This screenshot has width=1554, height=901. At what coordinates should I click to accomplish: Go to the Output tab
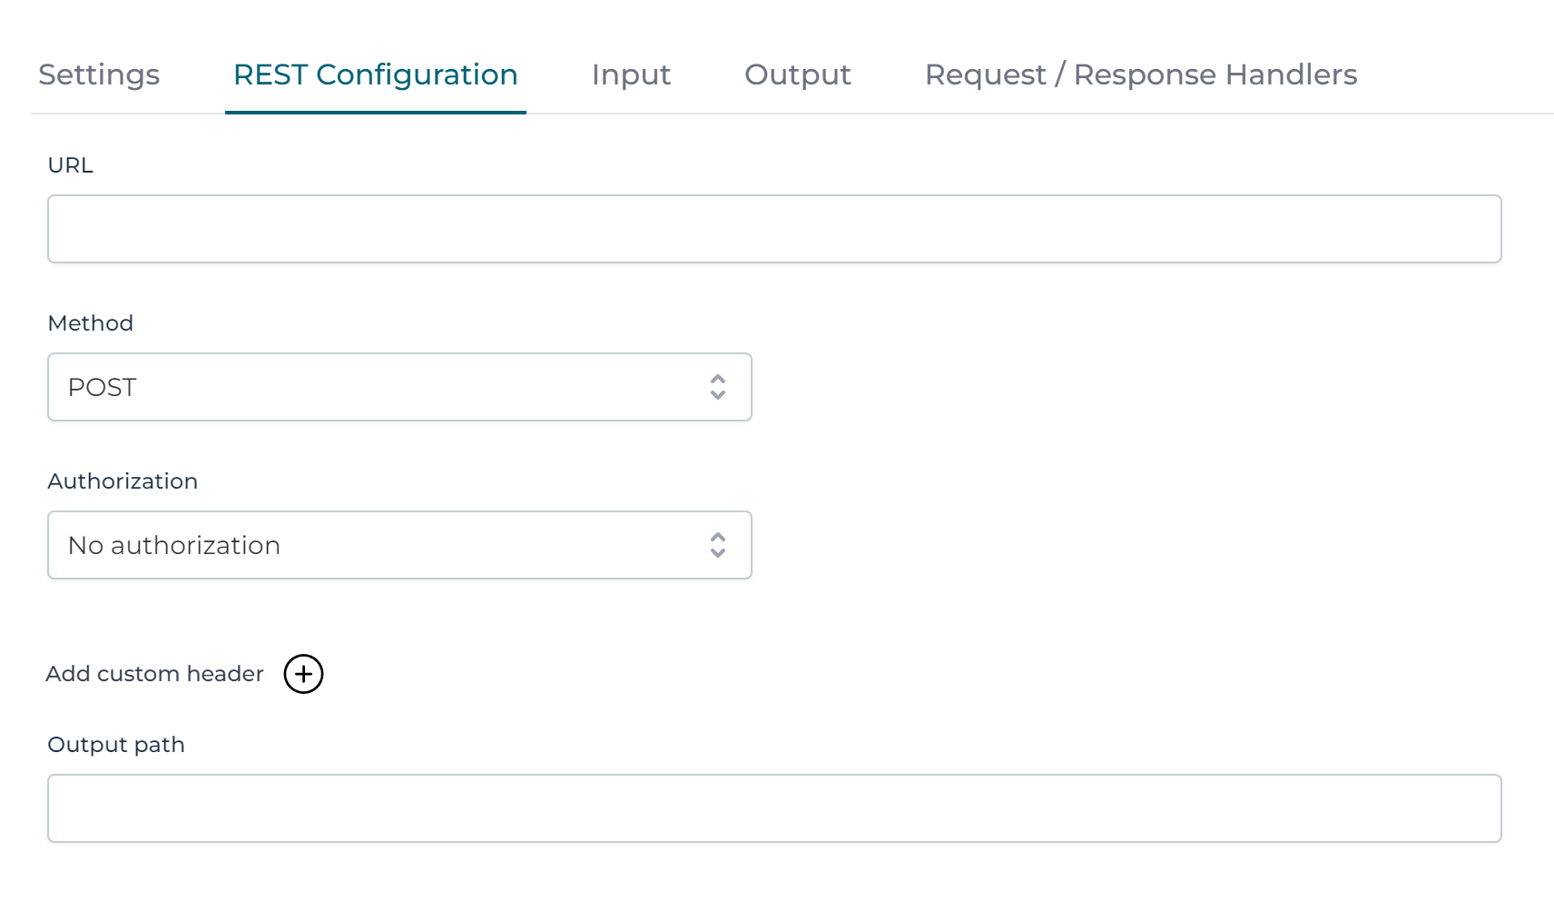[798, 74]
